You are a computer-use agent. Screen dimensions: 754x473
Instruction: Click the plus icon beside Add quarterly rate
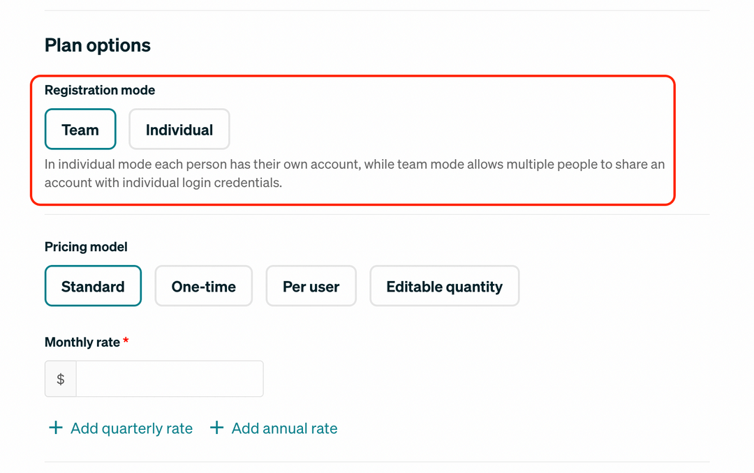56,428
